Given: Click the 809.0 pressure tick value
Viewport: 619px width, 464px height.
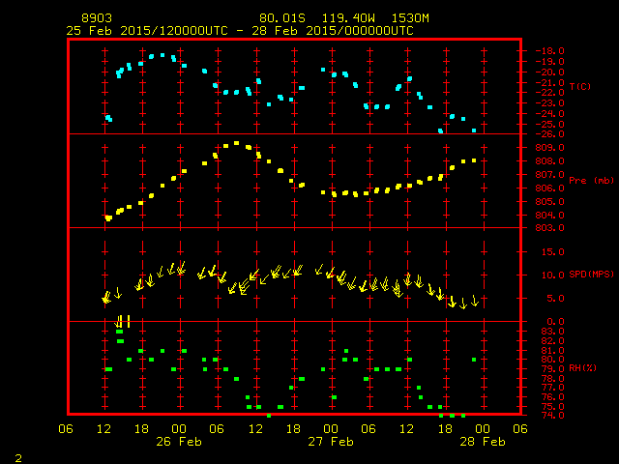Looking at the screenshot, I should (549, 148).
